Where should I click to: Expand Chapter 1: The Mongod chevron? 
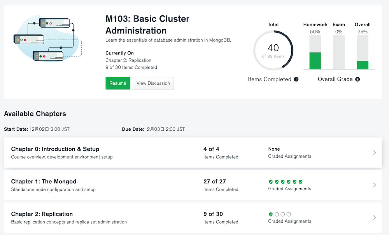(374, 185)
